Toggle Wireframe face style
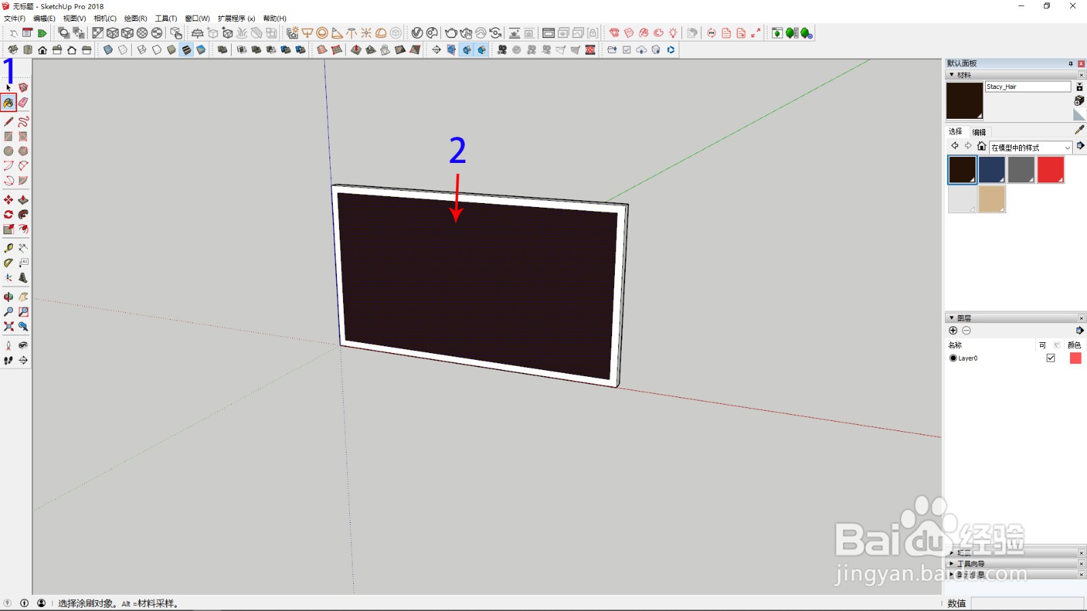This screenshot has height=611, width=1087. pos(141,50)
